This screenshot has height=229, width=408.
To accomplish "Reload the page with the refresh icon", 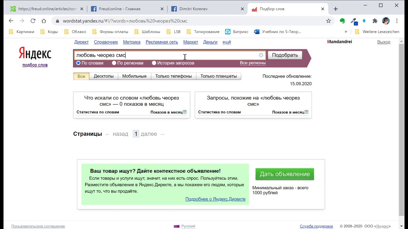I will [x=33, y=21].
